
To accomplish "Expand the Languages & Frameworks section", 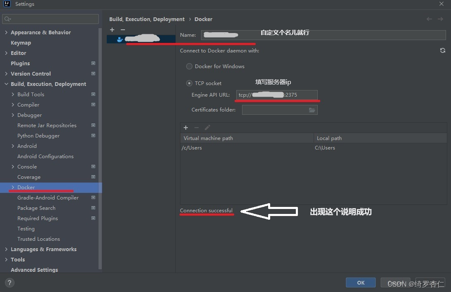I will pyautogui.click(x=6, y=249).
